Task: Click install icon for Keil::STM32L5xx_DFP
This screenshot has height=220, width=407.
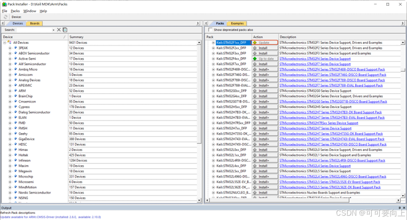Action: click(x=255, y=171)
